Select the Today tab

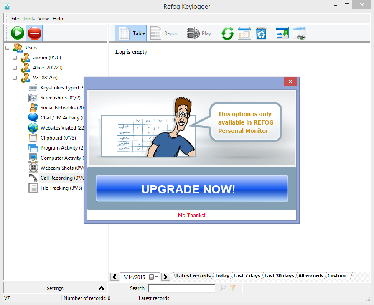coord(222,276)
